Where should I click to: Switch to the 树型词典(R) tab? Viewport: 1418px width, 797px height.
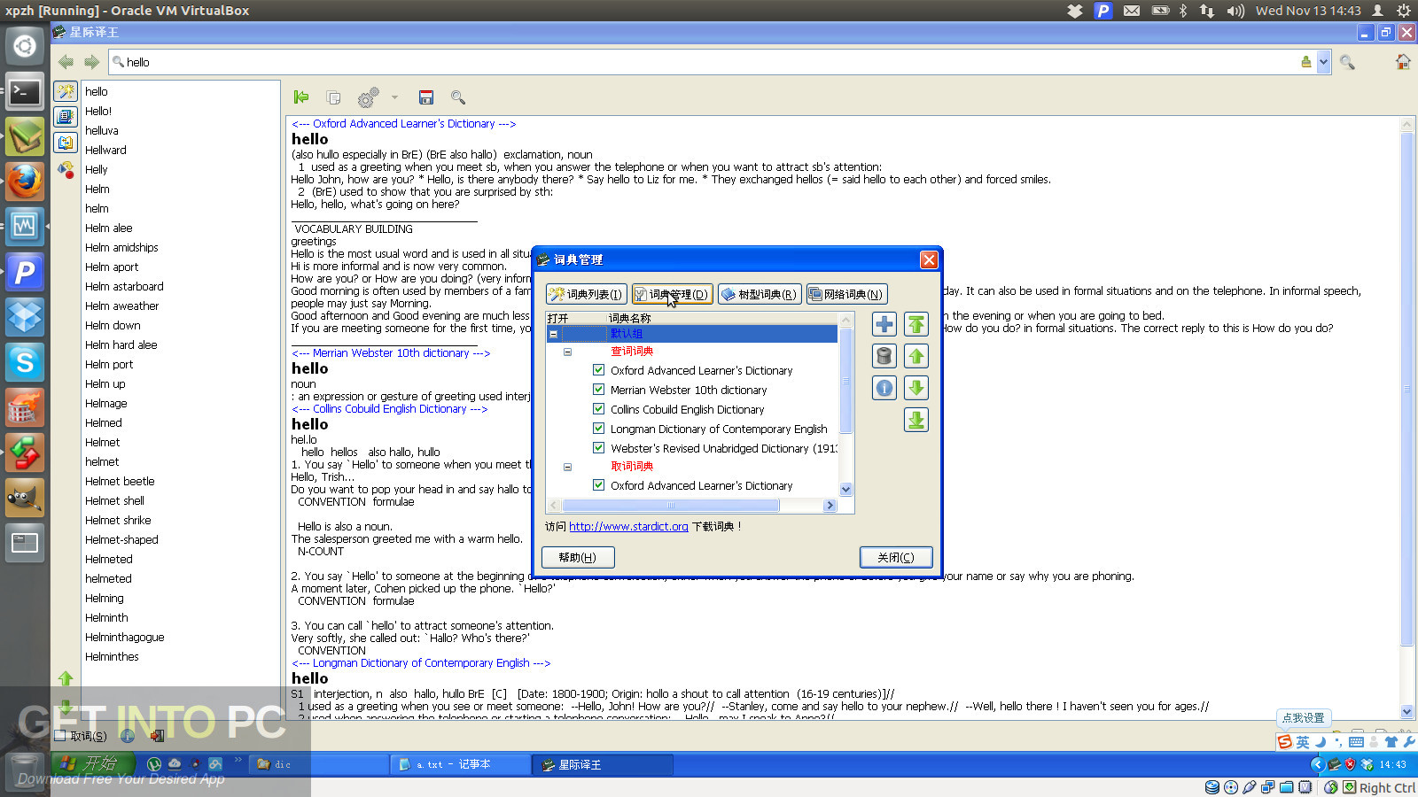(x=759, y=294)
